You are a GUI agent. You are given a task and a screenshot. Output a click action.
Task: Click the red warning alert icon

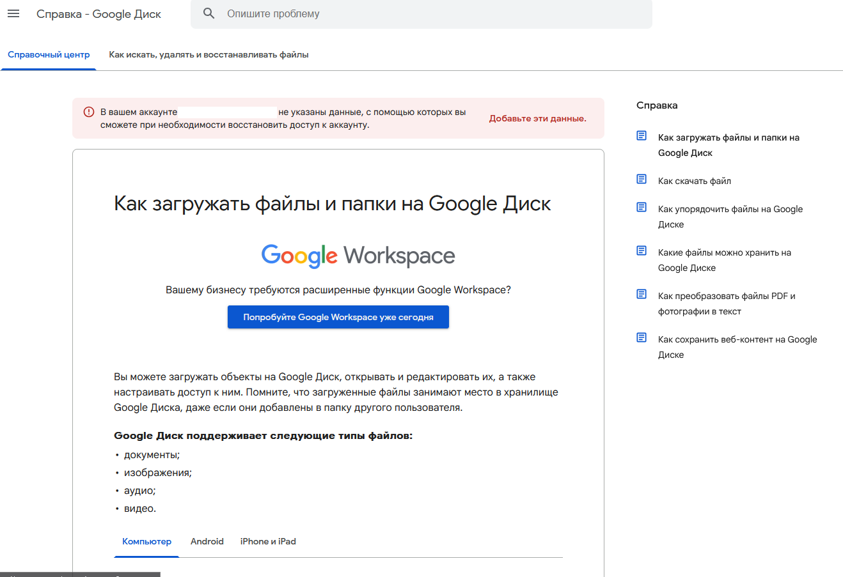(x=89, y=112)
